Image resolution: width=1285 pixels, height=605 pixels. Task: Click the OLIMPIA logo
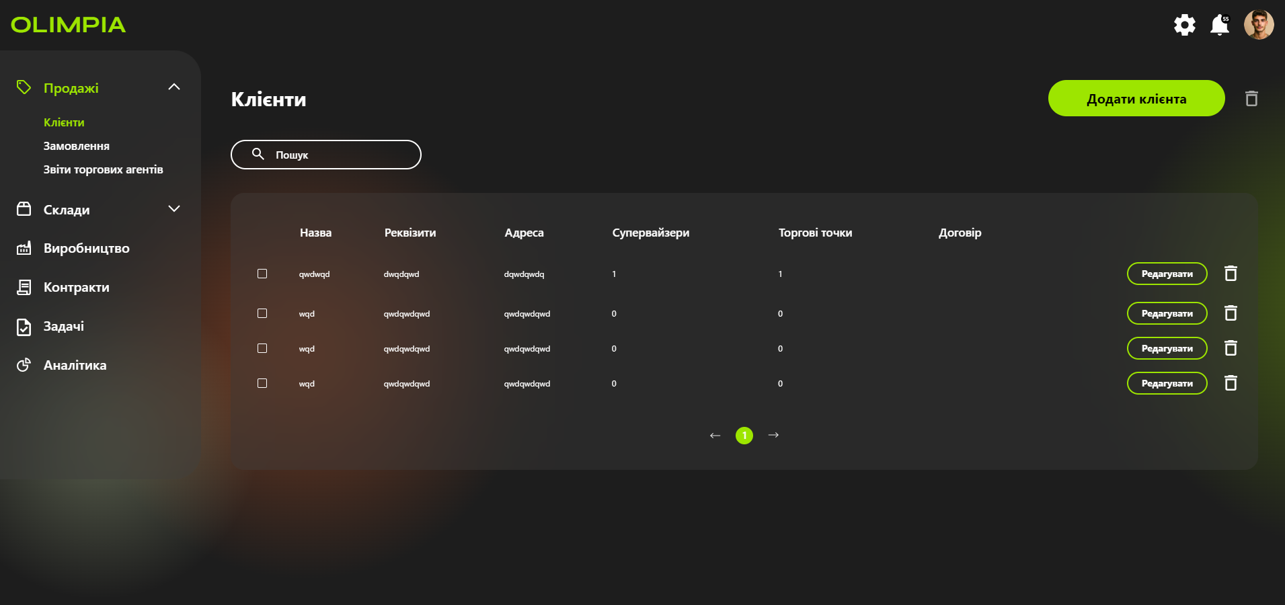coord(68,25)
